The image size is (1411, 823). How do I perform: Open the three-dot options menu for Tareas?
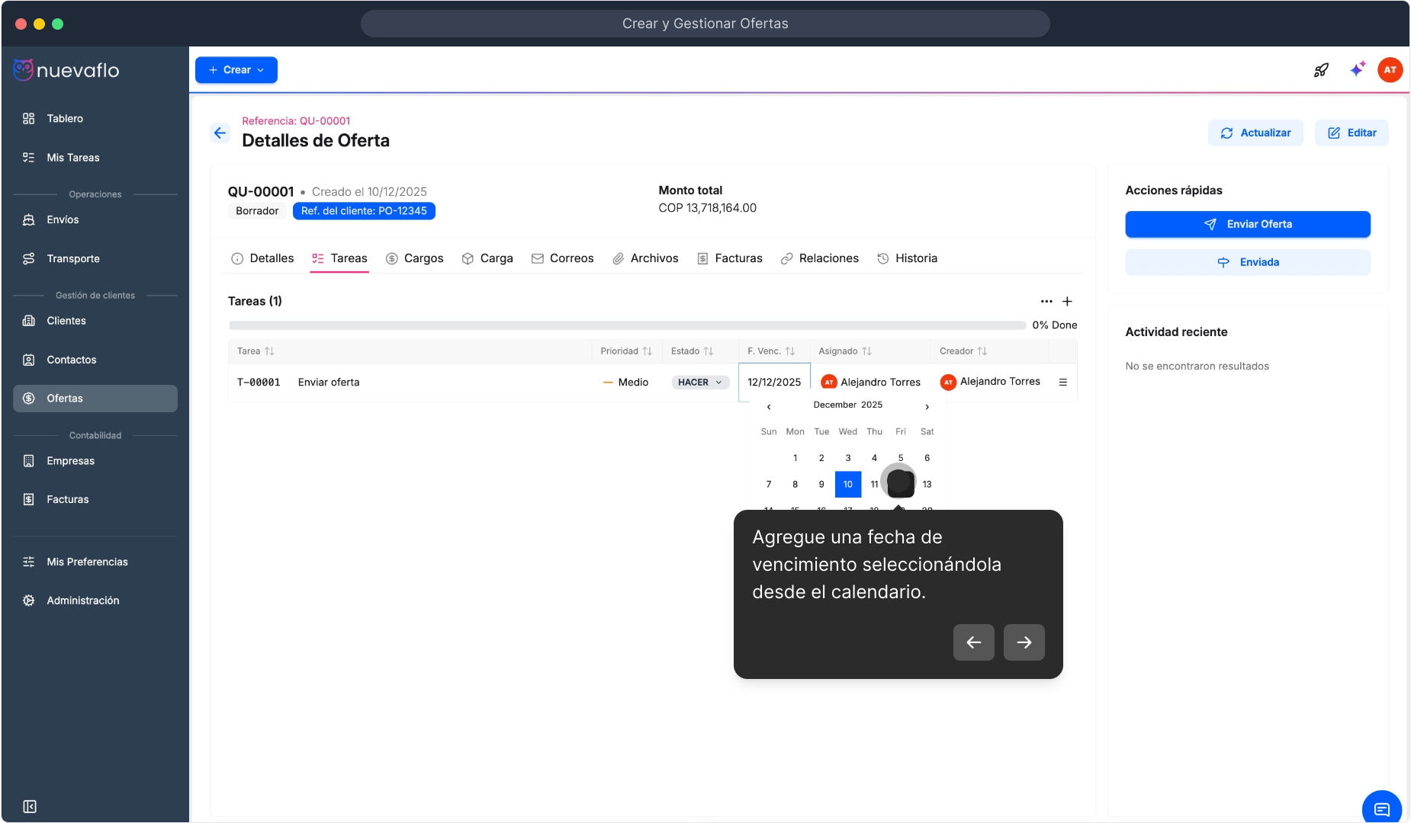pos(1046,302)
